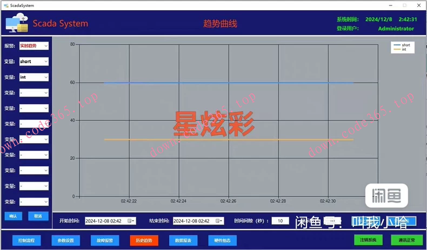Click the 开始时间 label
427x250 pixels.
[69, 221]
